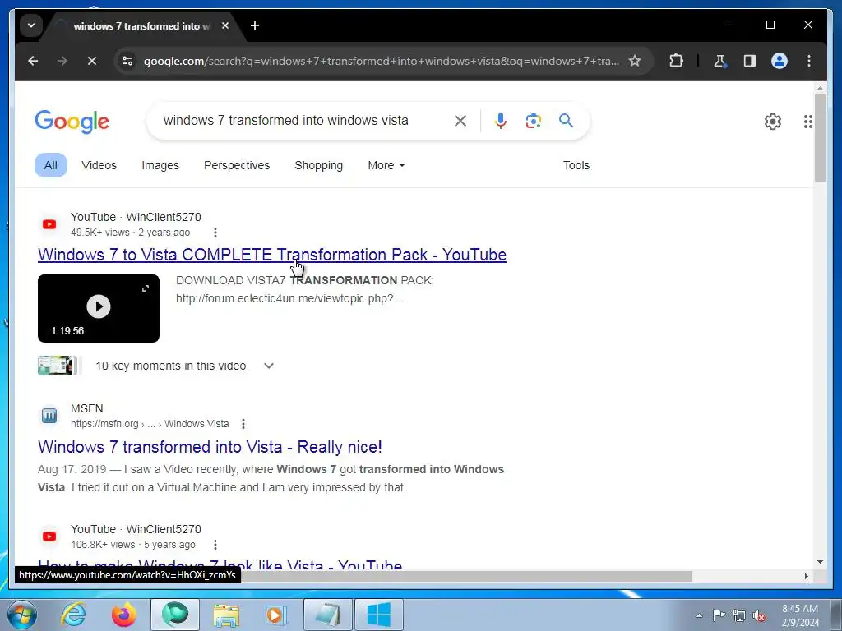Play the 1:19:56 video thumbnail
842x631 pixels.
pyautogui.click(x=99, y=308)
